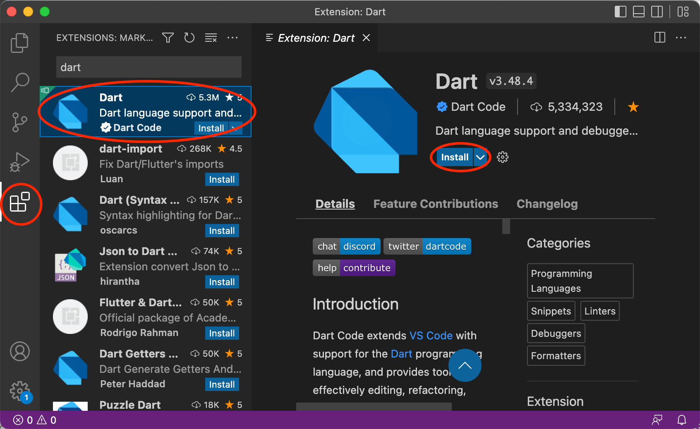Install the dart-import extension
The image size is (700, 429).
222,179
